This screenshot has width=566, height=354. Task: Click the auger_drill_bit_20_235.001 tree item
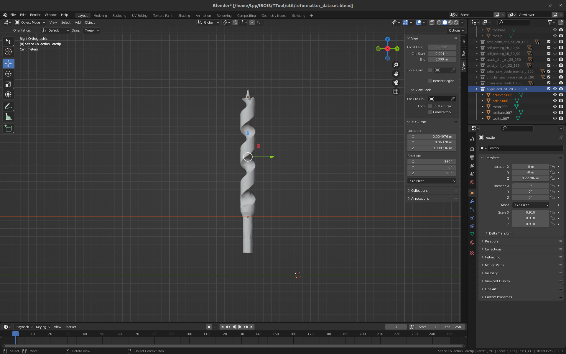[x=507, y=89]
